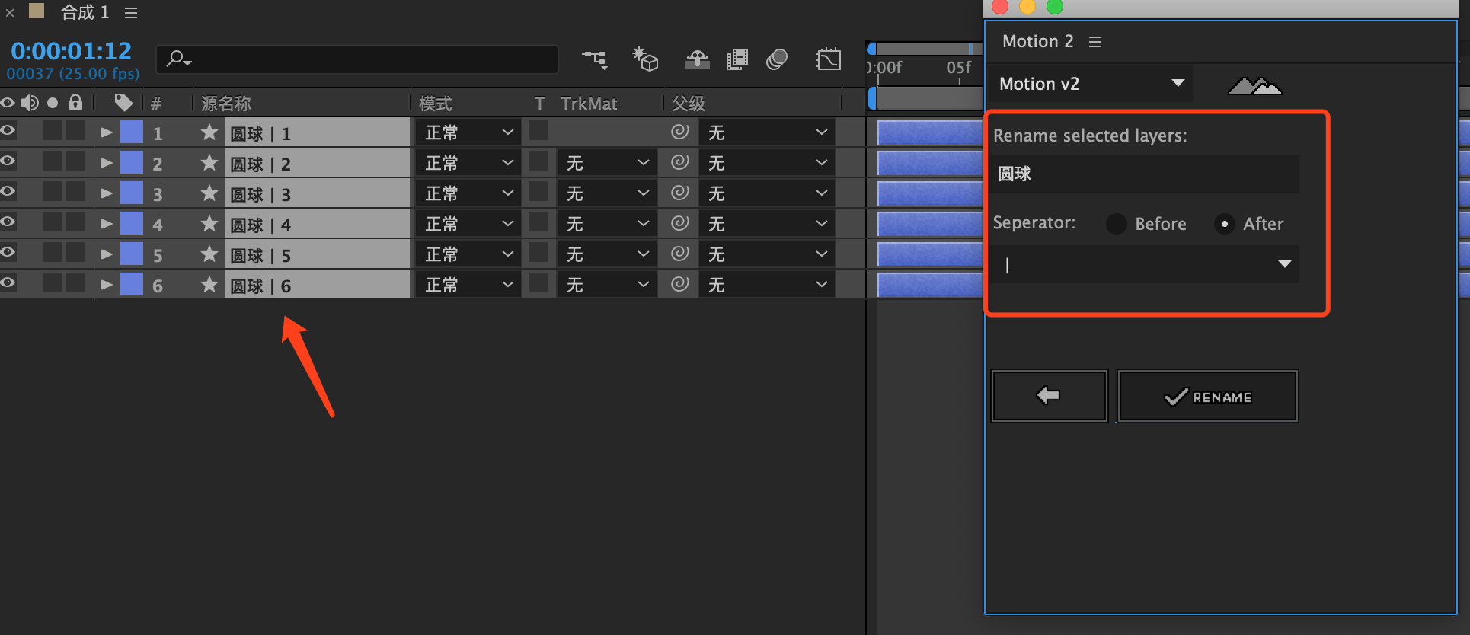Click the parent pick whip of layer 4
Screen dimensions: 1470x635
click(x=680, y=223)
